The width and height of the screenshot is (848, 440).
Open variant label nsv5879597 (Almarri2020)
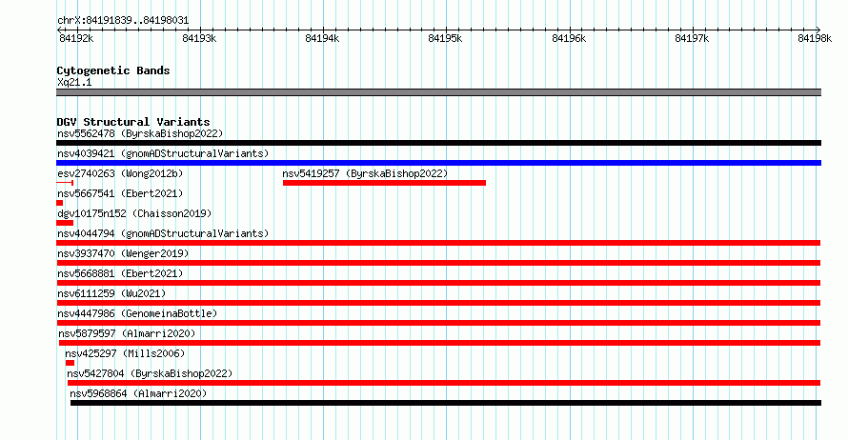pos(127,333)
